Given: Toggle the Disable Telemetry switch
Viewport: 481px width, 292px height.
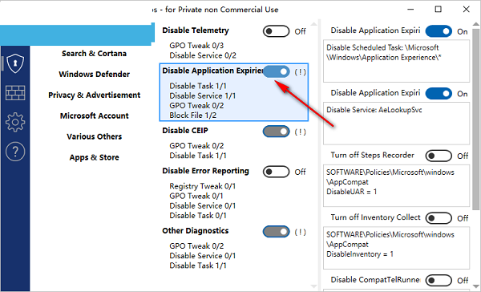Looking at the screenshot, I should (276, 31).
